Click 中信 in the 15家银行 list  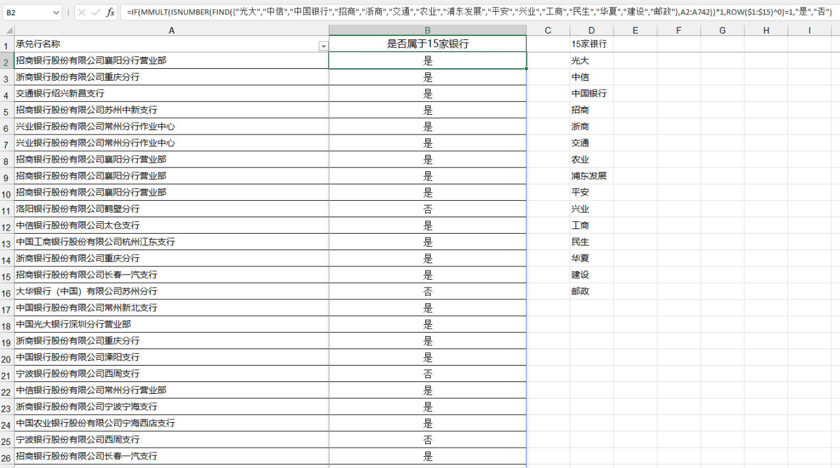point(591,77)
